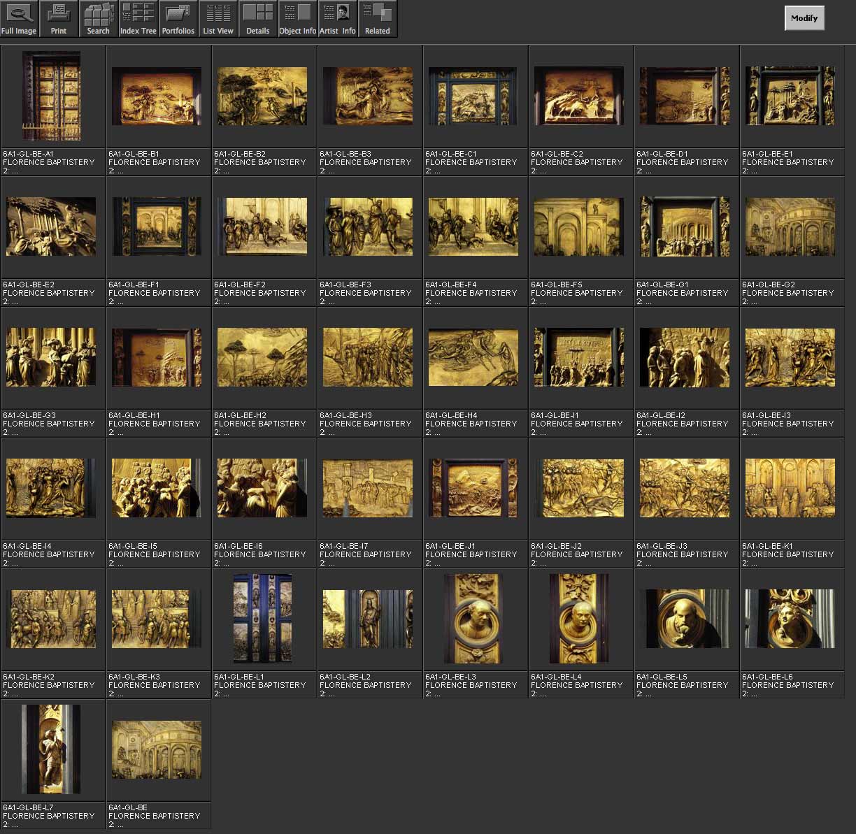Screen dimensions: 856x834
Task: Select thumbnail 6A1-GL-BE-J3
Action: coord(685,488)
